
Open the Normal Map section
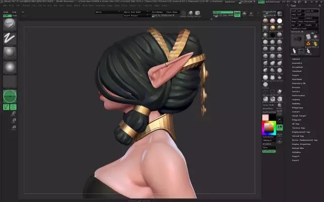coord(298,136)
